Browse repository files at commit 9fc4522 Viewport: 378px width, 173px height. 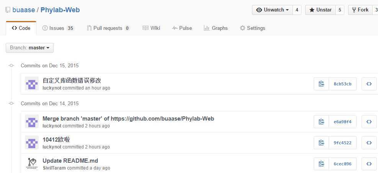[x=369, y=143]
